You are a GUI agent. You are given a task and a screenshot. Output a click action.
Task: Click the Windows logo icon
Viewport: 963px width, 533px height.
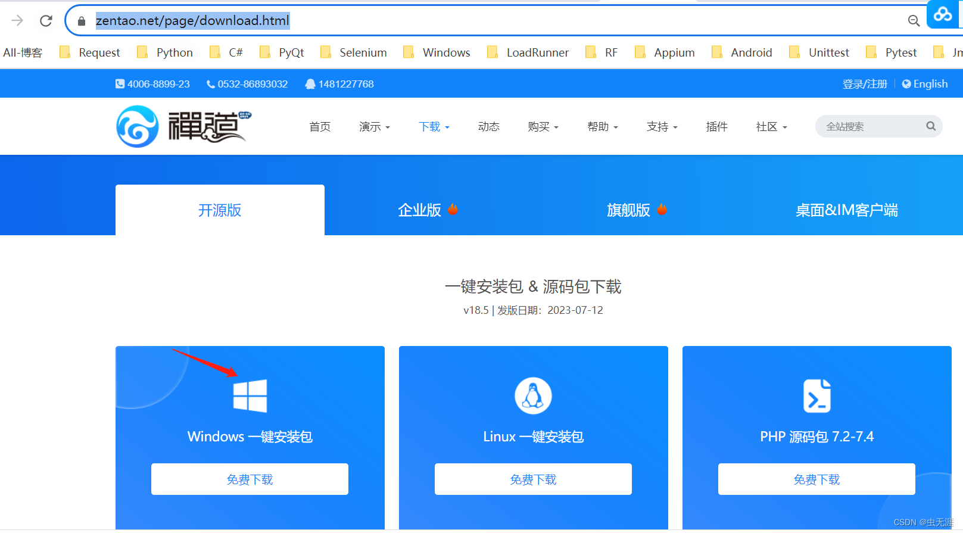(250, 396)
